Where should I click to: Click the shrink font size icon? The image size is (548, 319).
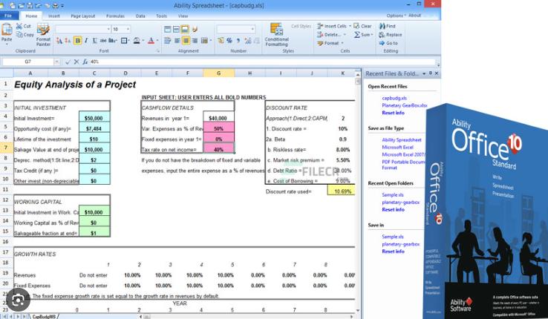(x=68, y=41)
